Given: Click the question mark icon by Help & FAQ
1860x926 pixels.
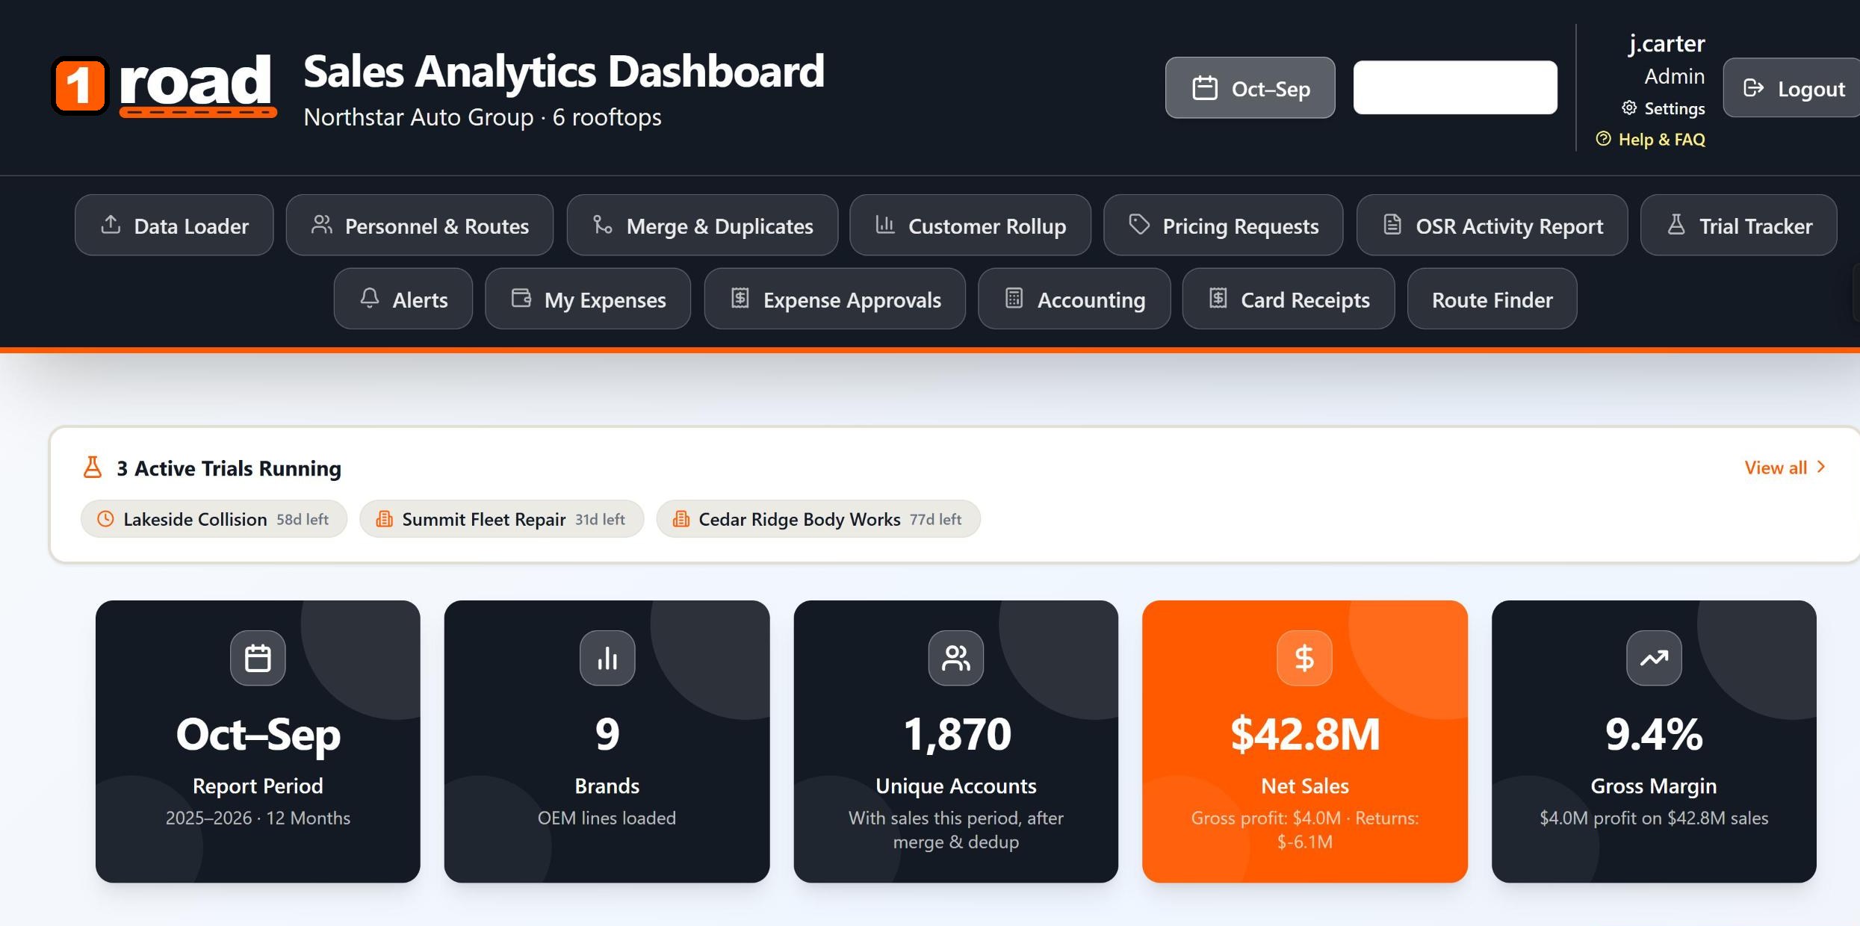Looking at the screenshot, I should click(1603, 139).
